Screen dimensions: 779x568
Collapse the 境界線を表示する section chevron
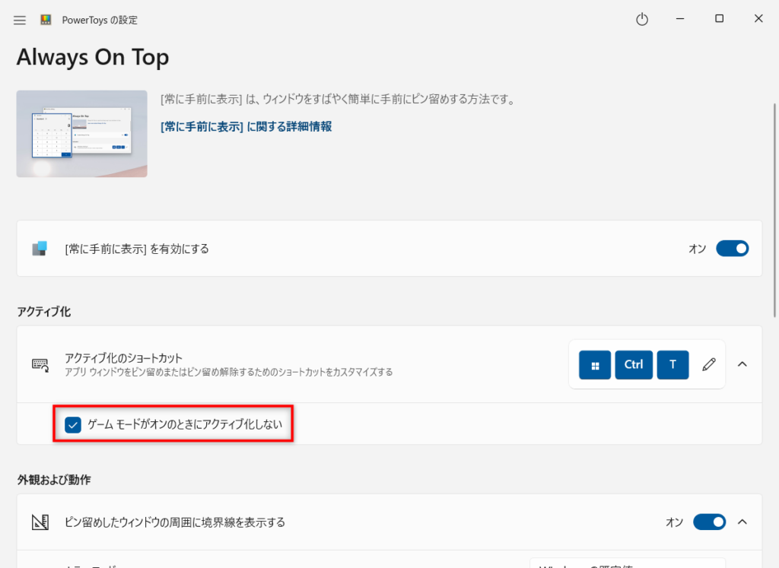[742, 522]
